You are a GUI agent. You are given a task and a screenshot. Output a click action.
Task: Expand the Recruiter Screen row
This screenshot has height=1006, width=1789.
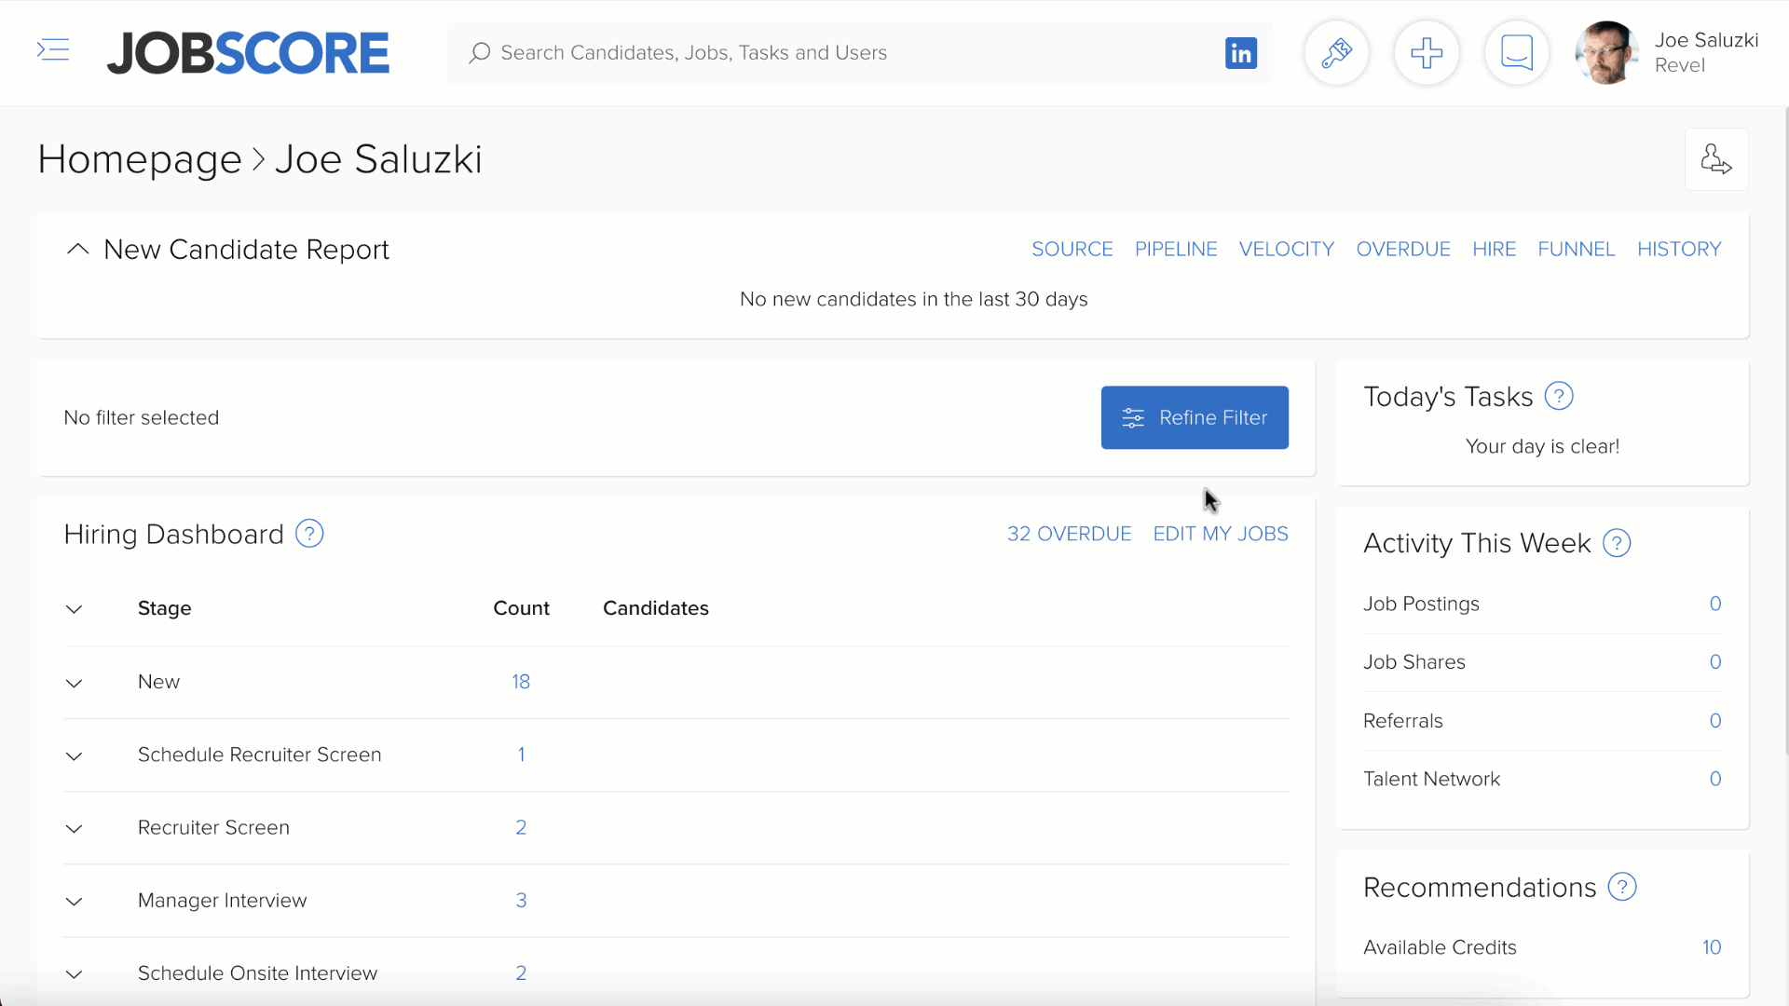75,828
